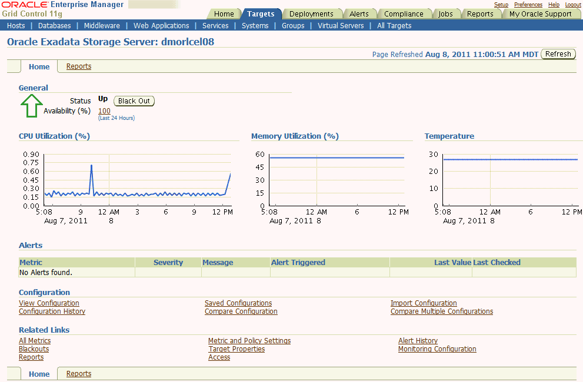
Task: Open the Home main tab
Action: [x=224, y=14]
